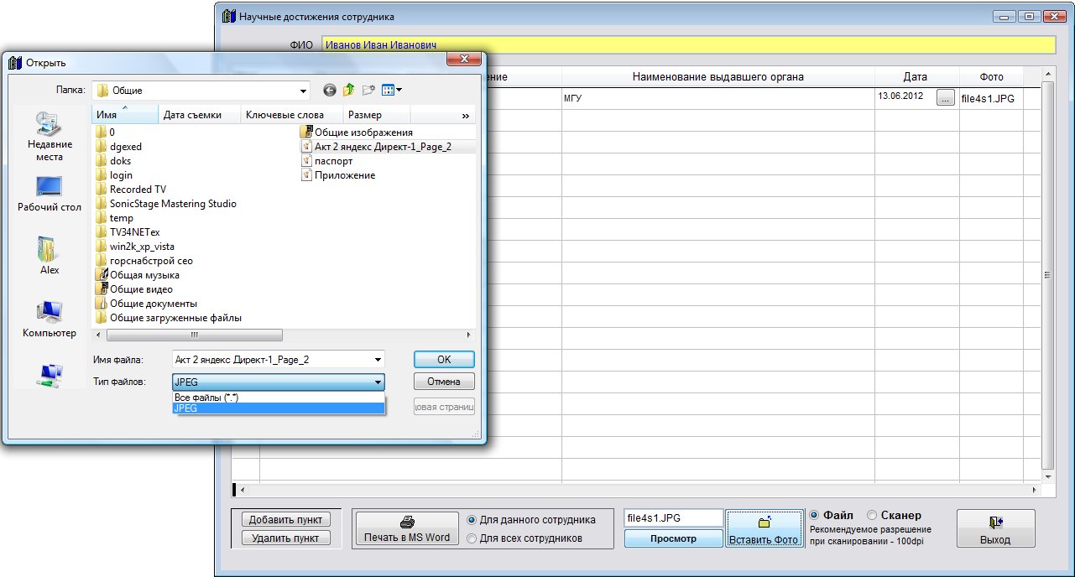This screenshot has height=577, width=1075.
Task: Open Компьютер sidebar shortcut
Action: click(x=50, y=320)
